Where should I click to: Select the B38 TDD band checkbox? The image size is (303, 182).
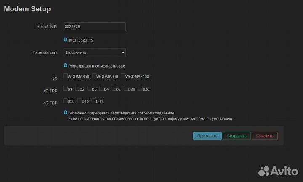pyautogui.click(x=65, y=101)
